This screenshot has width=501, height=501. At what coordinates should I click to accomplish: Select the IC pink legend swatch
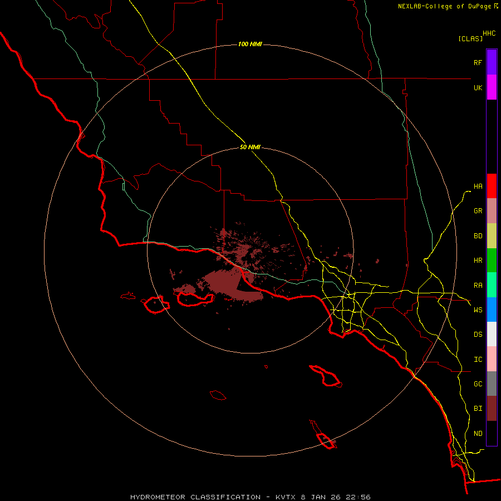click(x=492, y=359)
